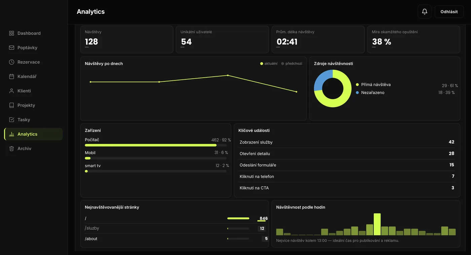Click the Archiv trash icon

pyautogui.click(x=11, y=148)
